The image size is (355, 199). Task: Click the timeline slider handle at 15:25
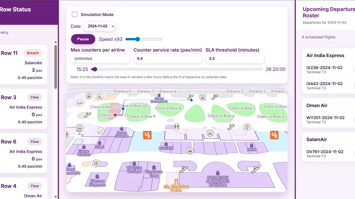pos(94,69)
